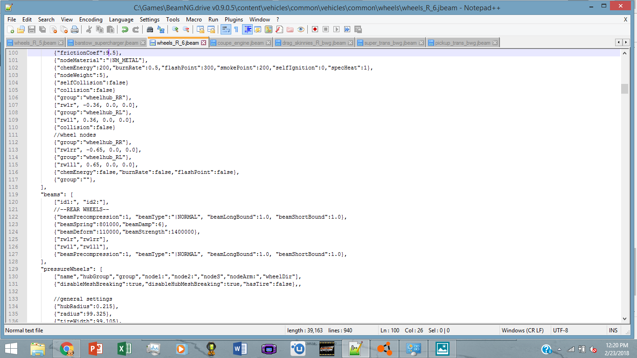
Task: Click the INS mode indicator
Action: [x=613, y=330]
